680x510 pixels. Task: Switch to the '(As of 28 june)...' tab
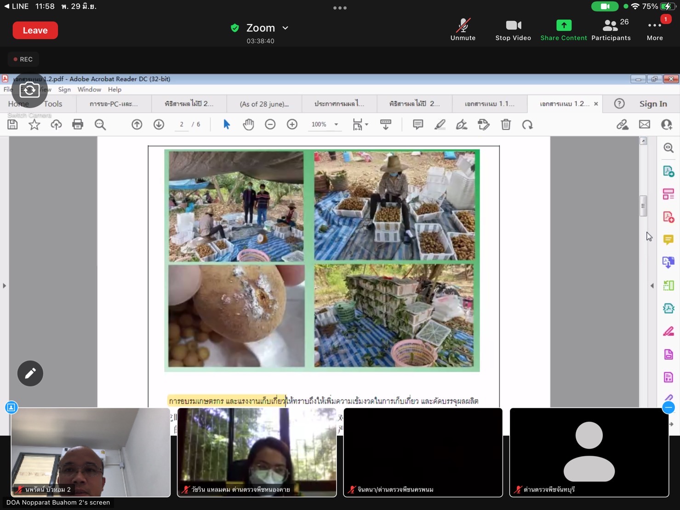264,104
